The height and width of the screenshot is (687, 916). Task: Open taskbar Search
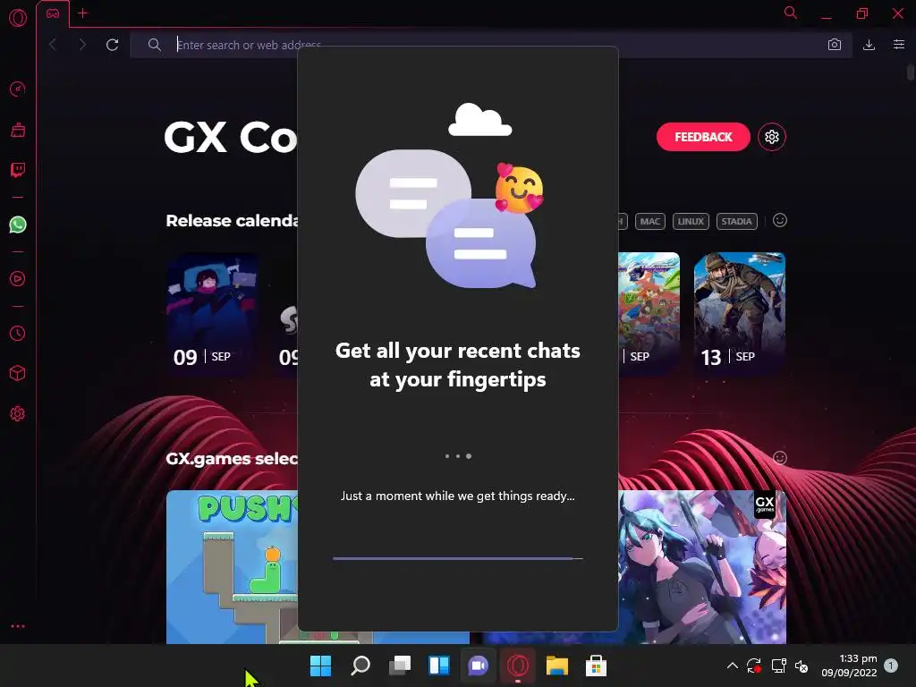pos(360,666)
